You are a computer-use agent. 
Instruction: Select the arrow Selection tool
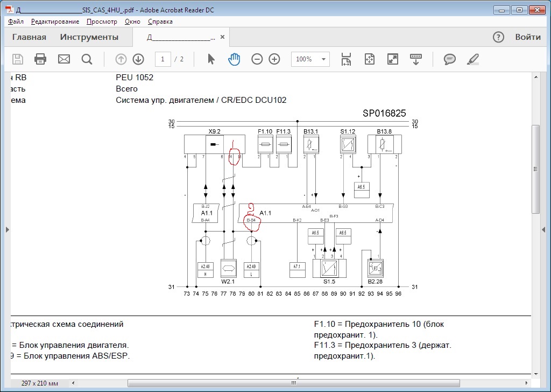(x=211, y=59)
